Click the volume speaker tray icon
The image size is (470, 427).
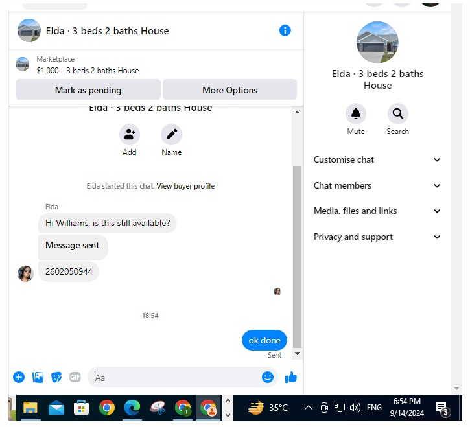pyautogui.click(x=355, y=408)
